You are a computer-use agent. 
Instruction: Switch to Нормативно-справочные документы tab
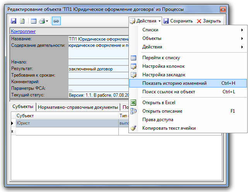pyautogui.click(x=78, y=107)
